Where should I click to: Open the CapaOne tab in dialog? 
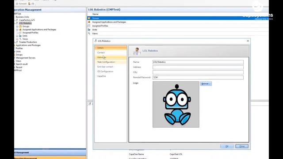click(111, 76)
